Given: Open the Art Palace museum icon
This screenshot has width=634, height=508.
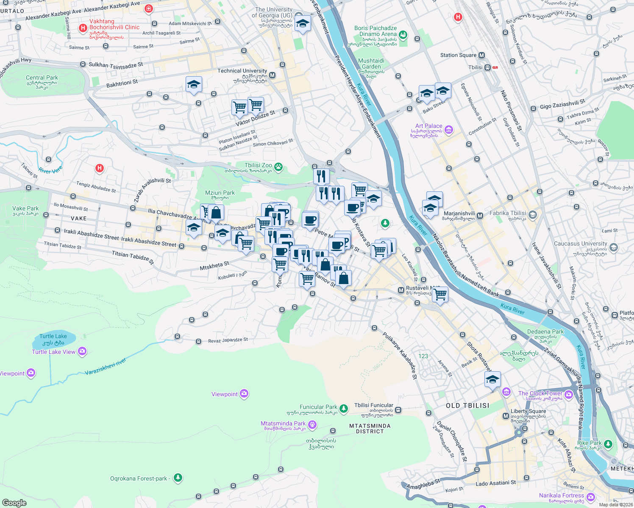Looking at the screenshot, I should (449, 129).
